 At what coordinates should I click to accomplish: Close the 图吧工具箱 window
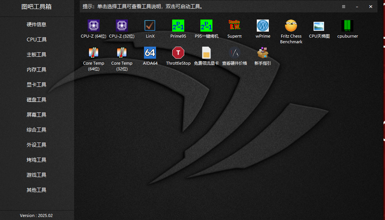click(x=370, y=7)
